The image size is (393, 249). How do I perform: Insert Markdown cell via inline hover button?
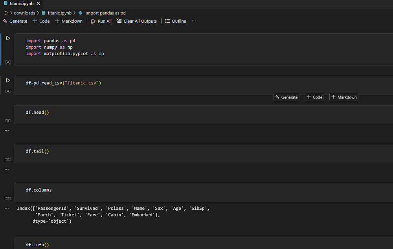coord(344,97)
